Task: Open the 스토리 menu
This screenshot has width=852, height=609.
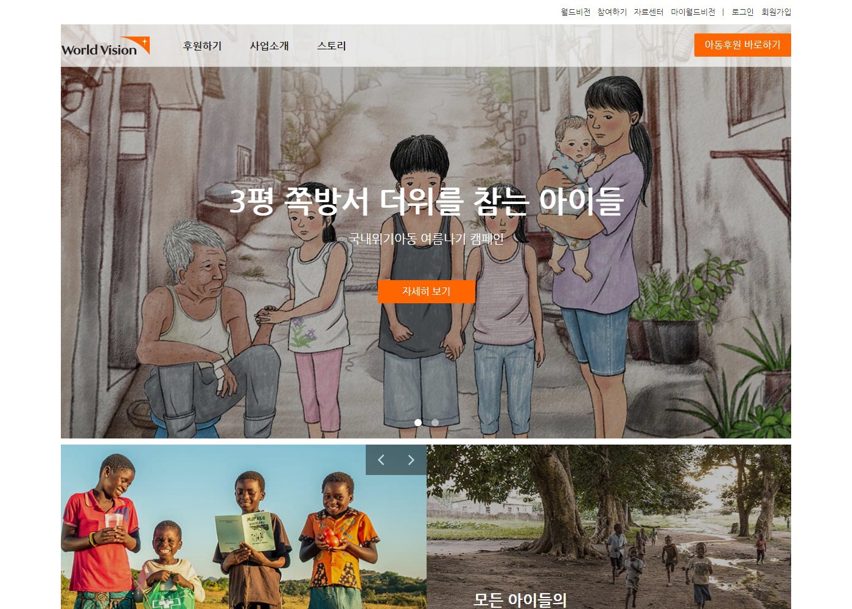Action: 332,46
